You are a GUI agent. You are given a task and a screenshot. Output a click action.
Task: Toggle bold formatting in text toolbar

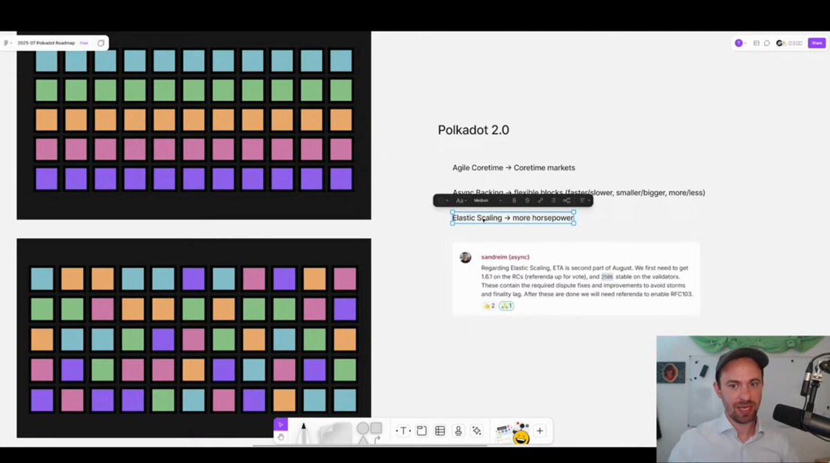click(514, 201)
